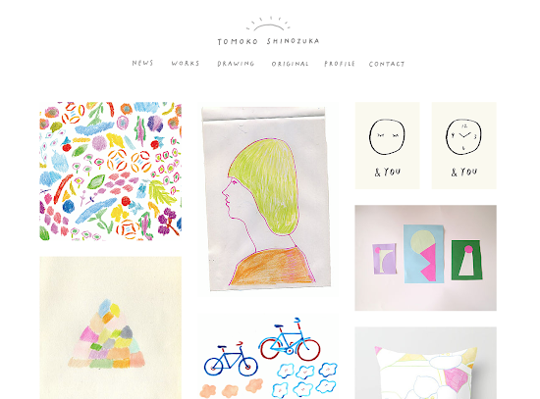Open the green-haired woman profile drawing
Viewport: 540px width, 399px height.
[266, 199]
